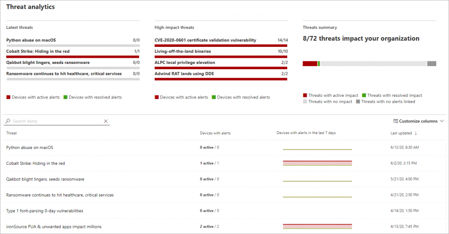Open Python abuse on macOS latest threat
This screenshot has width=449, height=234.
pyautogui.click(x=31, y=40)
